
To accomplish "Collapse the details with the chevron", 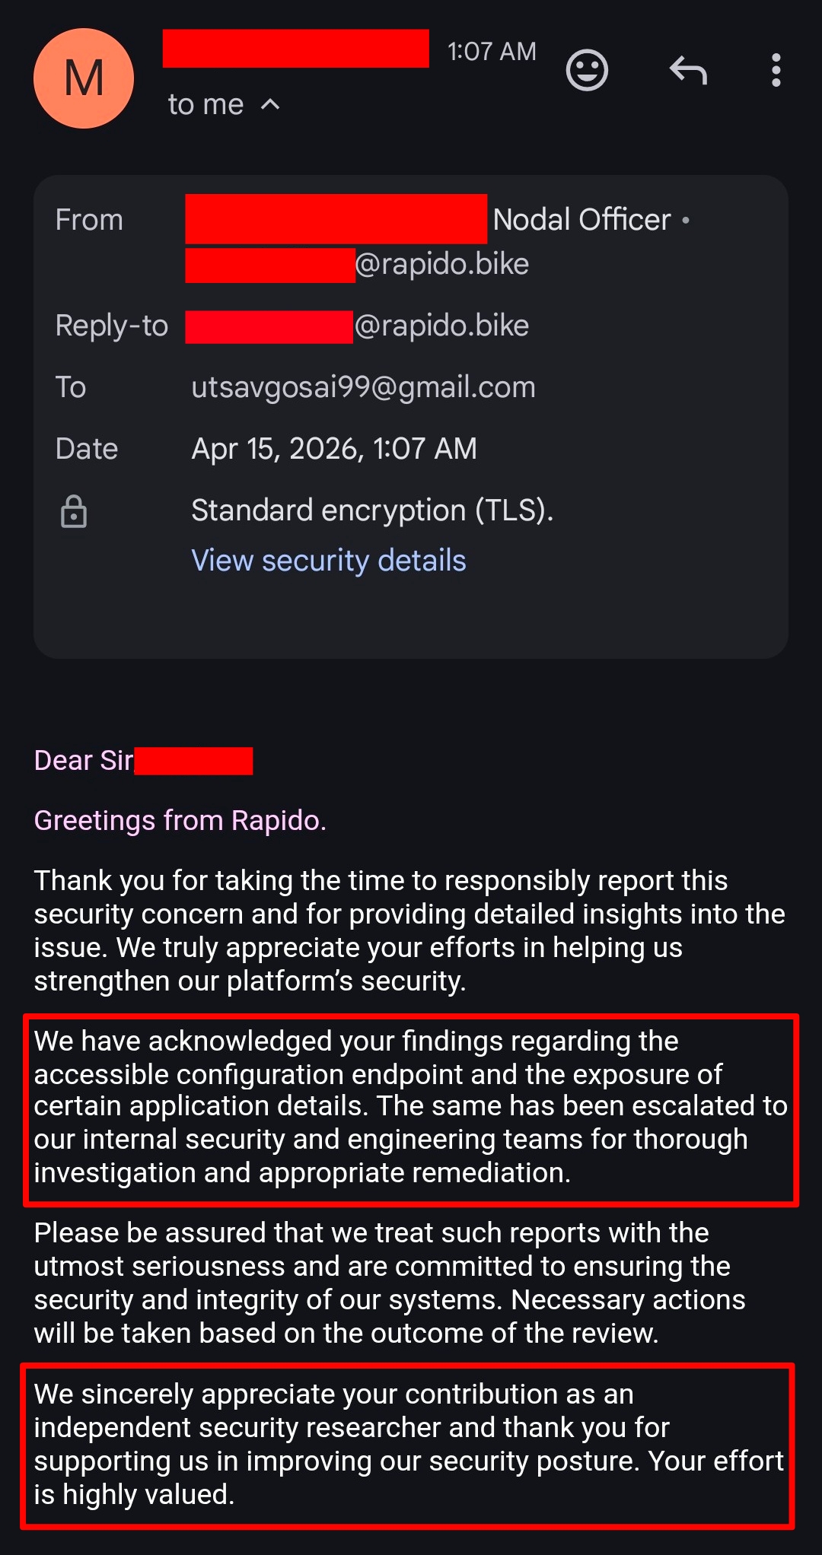I will pos(270,105).
